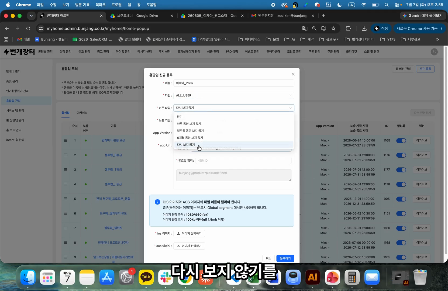Click reorder handle for 셀투럽_S등급 row
This screenshot has width=448, height=291.
click(x=66, y=155)
